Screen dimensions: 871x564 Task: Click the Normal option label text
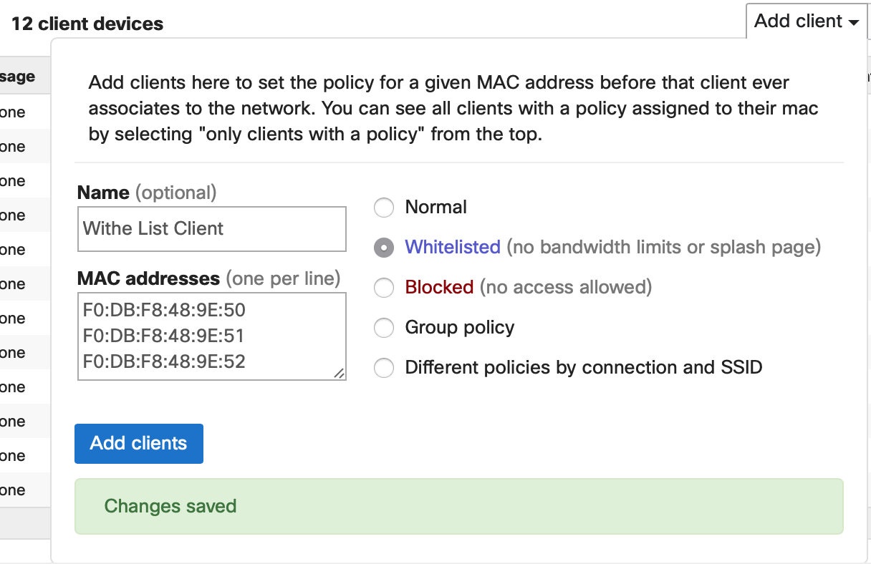point(435,207)
